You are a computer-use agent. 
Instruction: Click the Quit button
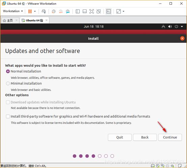(x=120, y=137)
